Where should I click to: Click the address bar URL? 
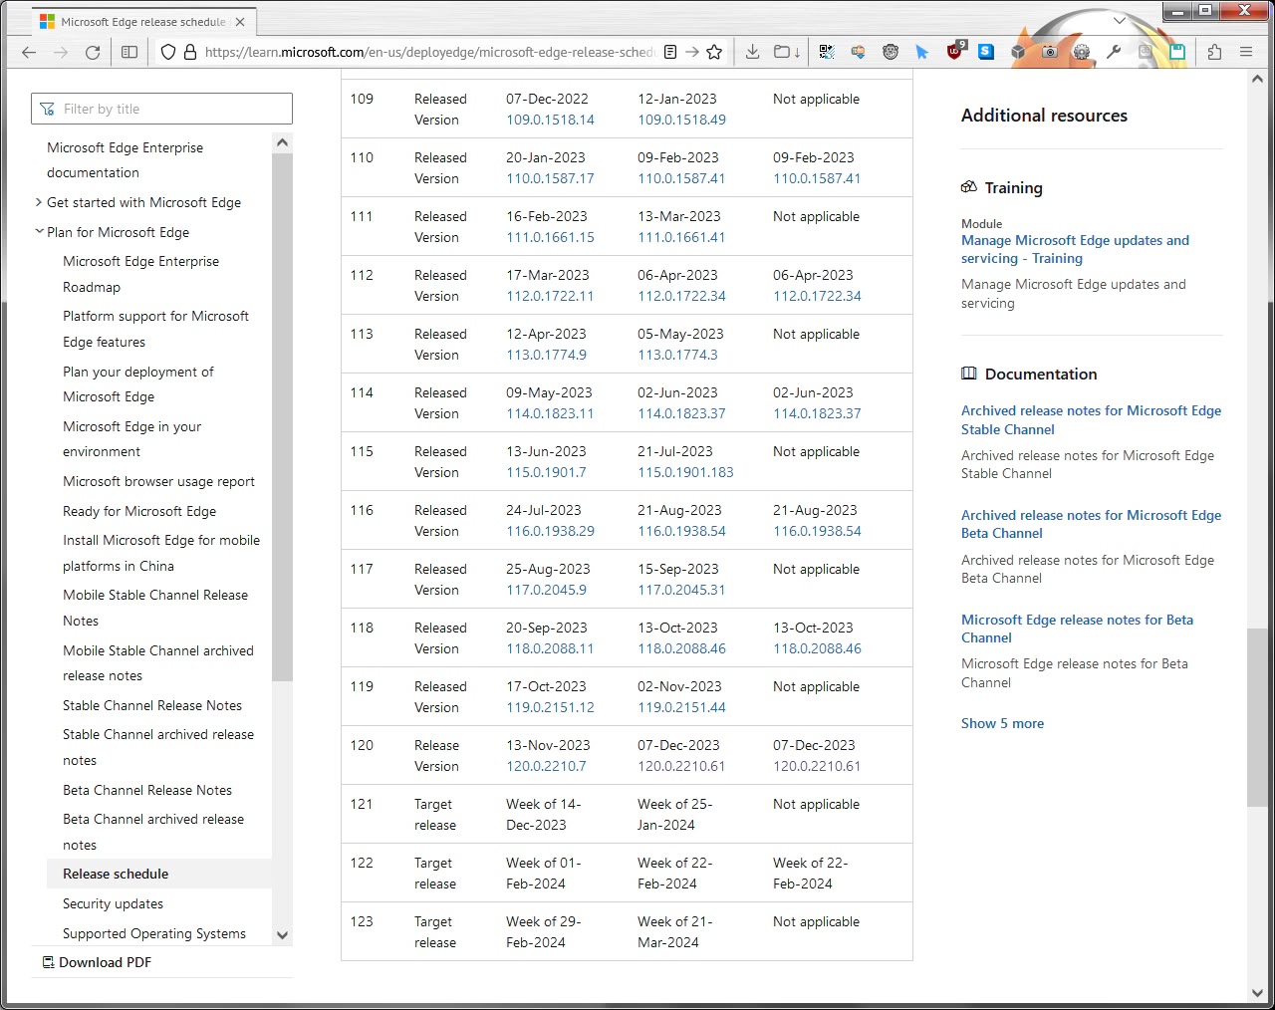[x=430, y=52]
